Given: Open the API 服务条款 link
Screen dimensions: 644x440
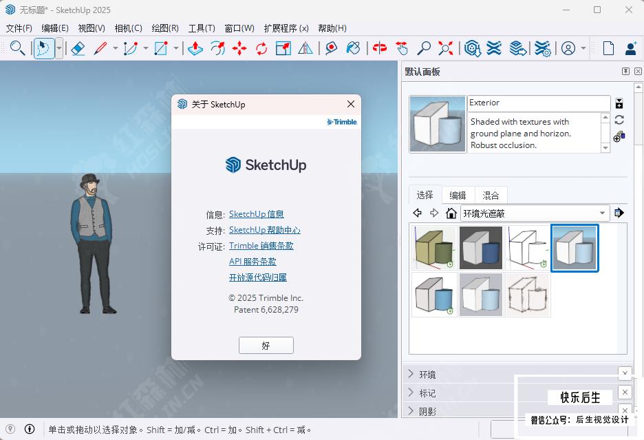Looking at the screenshot, I should [x=253, y=262].
